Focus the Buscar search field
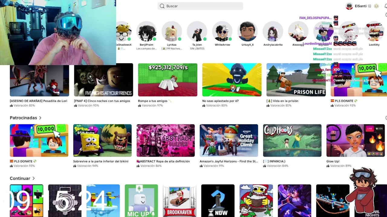This screenshot has width=387, height=217. point(200,6)
